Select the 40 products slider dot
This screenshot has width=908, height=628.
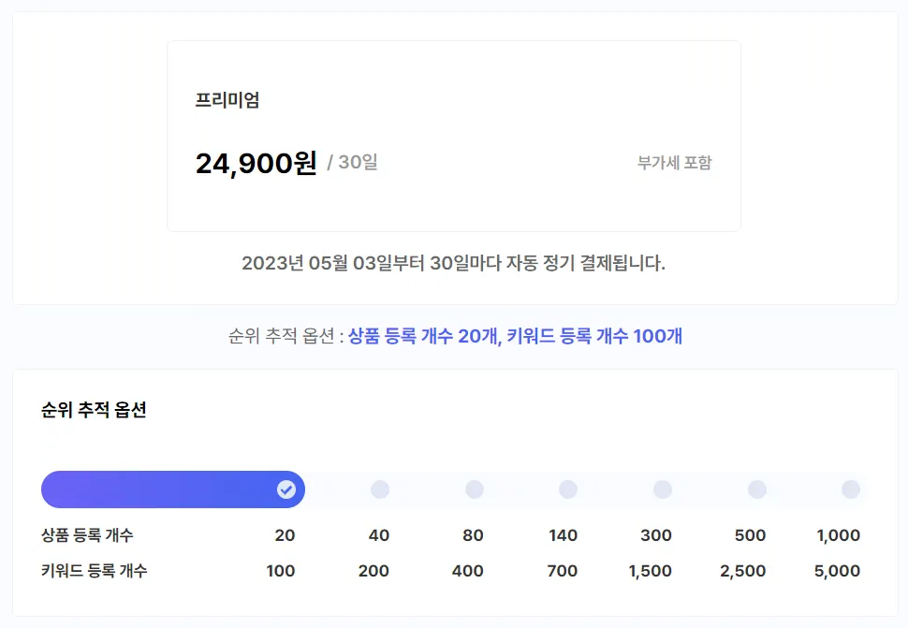tap(380, 489)
